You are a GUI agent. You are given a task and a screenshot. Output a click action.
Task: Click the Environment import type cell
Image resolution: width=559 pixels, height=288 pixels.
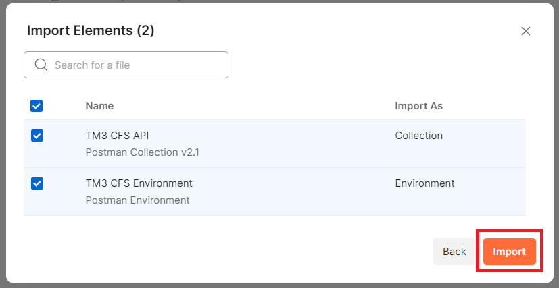[424, 183]
